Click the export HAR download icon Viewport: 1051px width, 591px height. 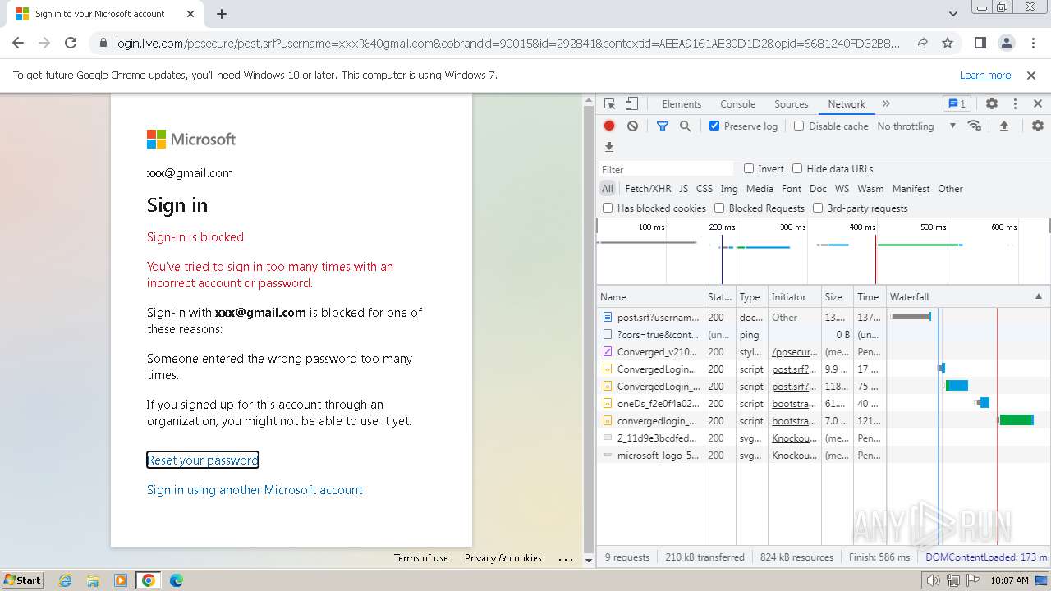tap(609, 147)
